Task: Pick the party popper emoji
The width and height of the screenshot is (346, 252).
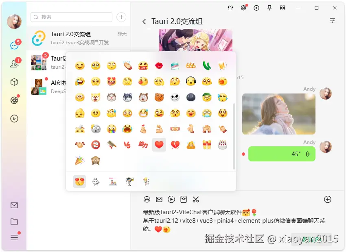Action: 80,161
